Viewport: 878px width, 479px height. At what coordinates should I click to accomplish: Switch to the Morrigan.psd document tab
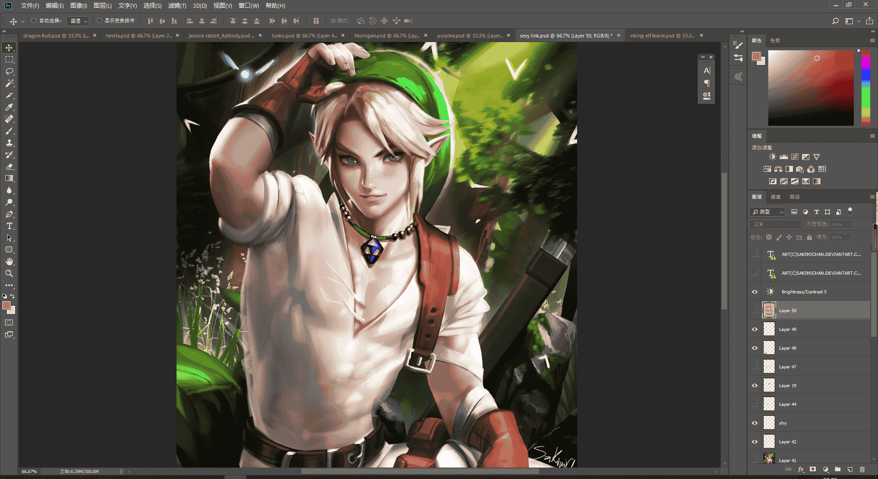click(387, 36)
